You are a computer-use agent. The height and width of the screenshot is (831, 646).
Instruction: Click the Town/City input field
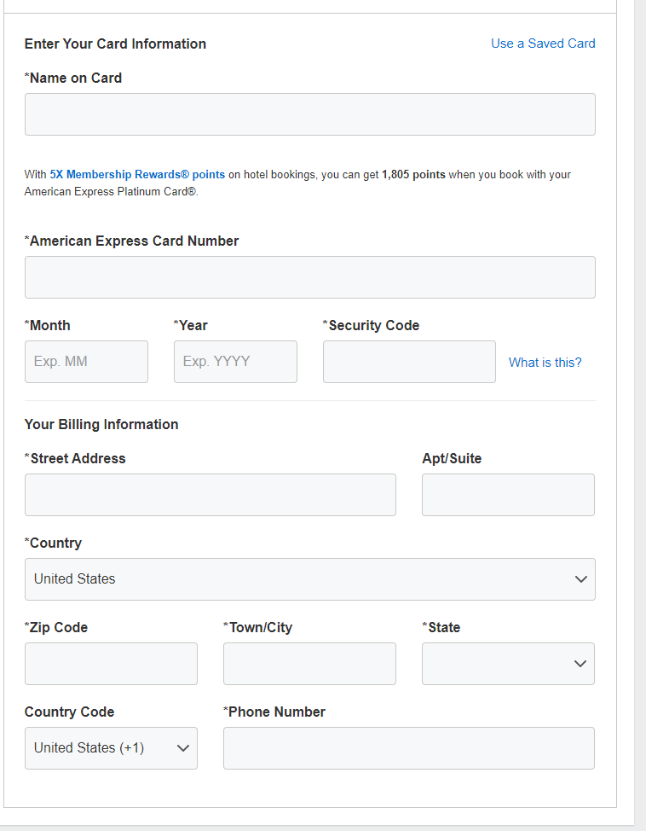[x=309, y=664]
